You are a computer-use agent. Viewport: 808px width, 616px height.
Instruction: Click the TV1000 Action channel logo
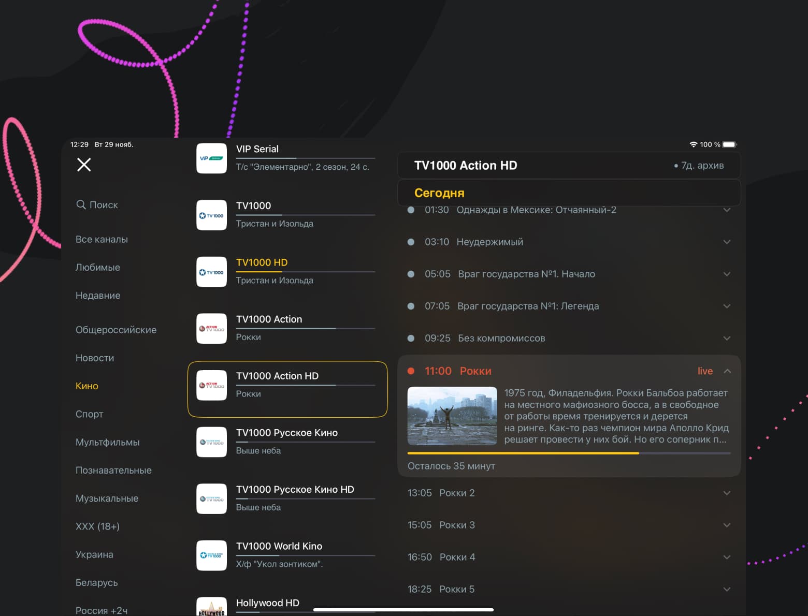tap(211, 329)
